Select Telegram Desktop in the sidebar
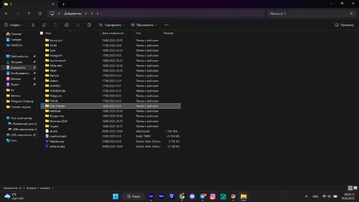Screen dimensions: 359x202 point(22,101)
